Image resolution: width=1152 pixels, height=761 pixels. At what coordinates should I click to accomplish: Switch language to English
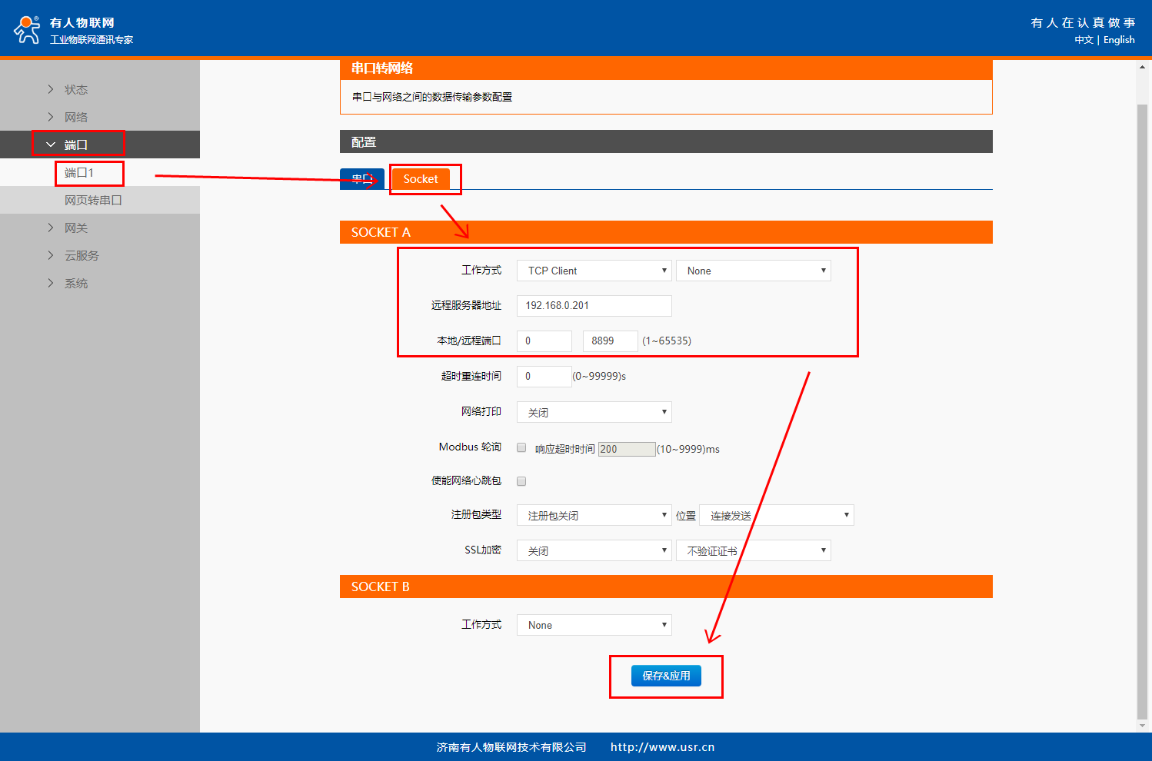click(x=1119, y=40)
